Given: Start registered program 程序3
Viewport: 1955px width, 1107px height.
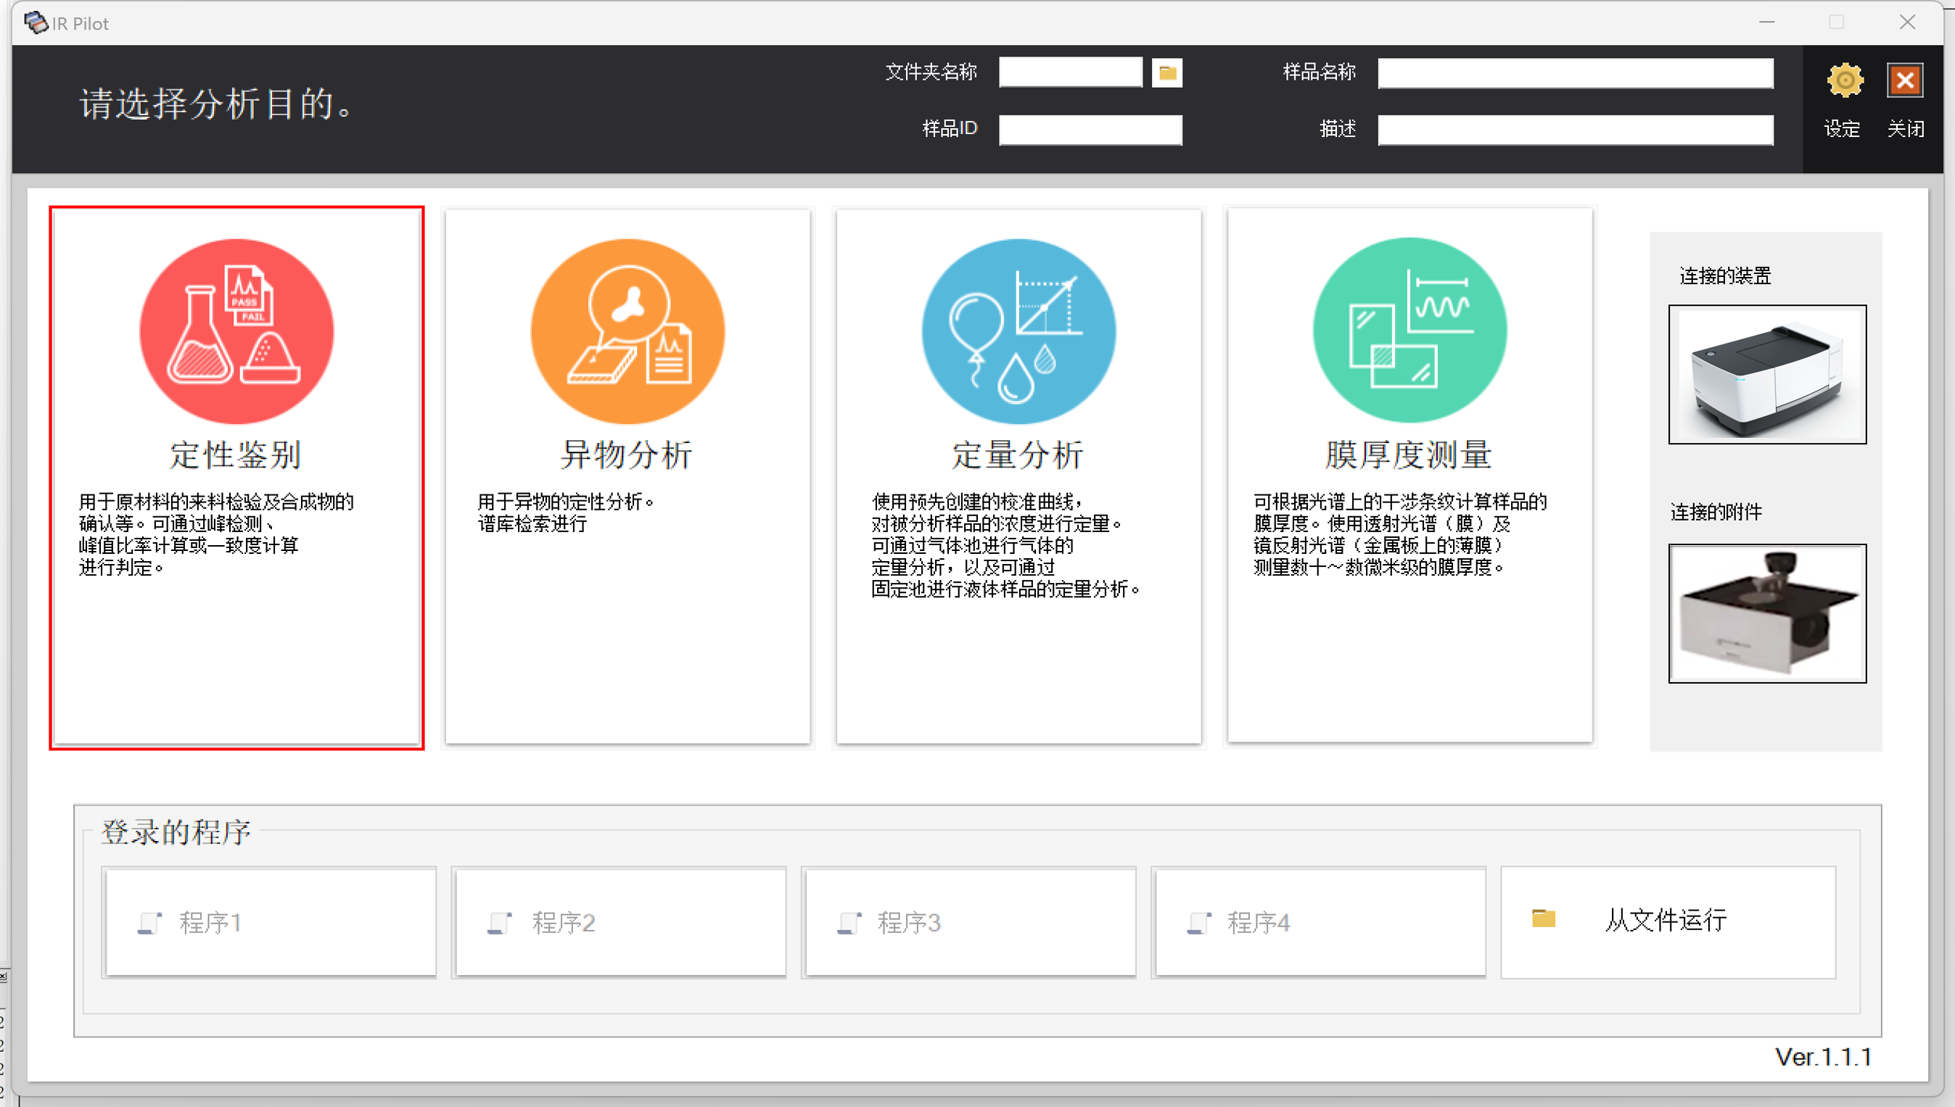Looking at the screenshot, I should (969, 921).
